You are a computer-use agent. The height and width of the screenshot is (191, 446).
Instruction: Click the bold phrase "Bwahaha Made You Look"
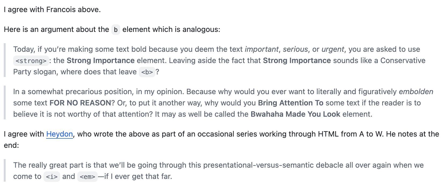(x=295, y=114)
